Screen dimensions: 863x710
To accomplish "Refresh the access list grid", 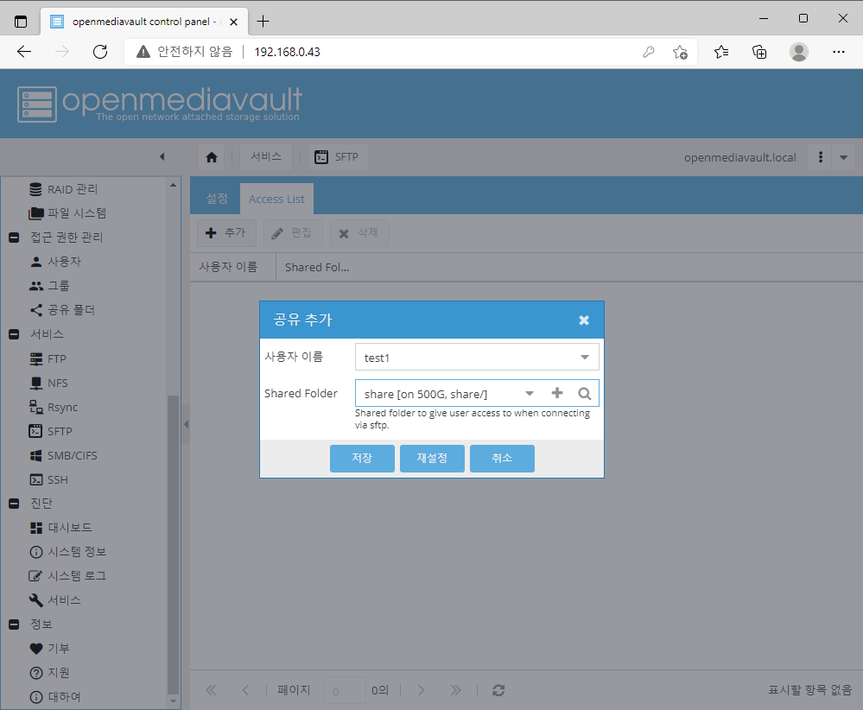I will [x=498, y=690].
